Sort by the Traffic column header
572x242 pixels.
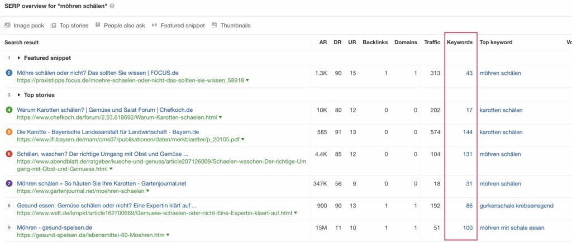pos(432,42)
